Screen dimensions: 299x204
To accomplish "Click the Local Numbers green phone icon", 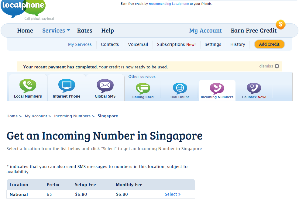I will tap(28, 86).
